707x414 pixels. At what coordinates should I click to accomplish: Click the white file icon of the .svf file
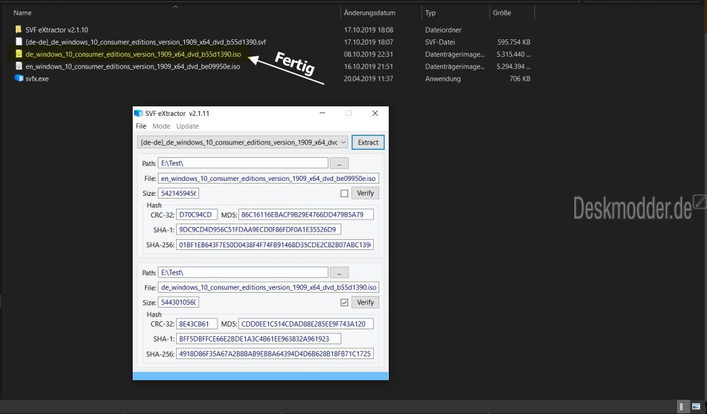pyautogui.click(x=18, y=41)
